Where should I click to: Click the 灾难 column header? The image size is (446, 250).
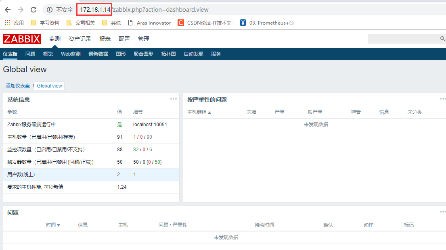(251, 112)
